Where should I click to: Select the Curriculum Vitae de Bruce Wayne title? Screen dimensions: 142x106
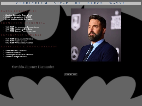click(71, 3)
